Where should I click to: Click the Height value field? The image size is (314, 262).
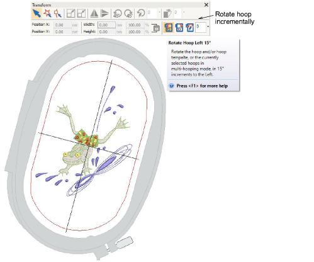106,32
